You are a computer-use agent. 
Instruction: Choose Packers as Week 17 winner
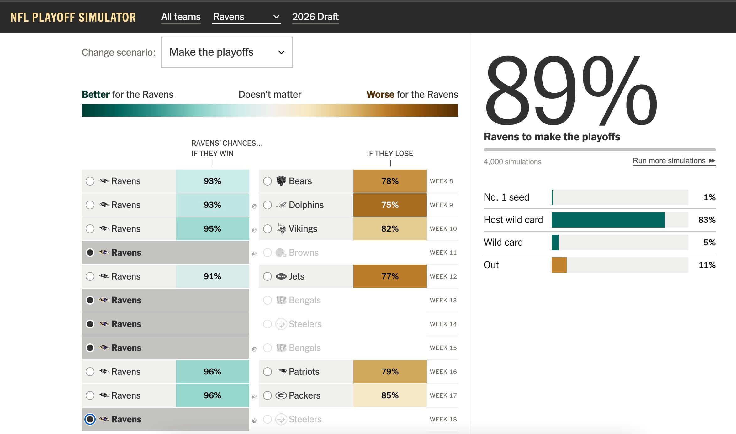(x=267, y=395)
